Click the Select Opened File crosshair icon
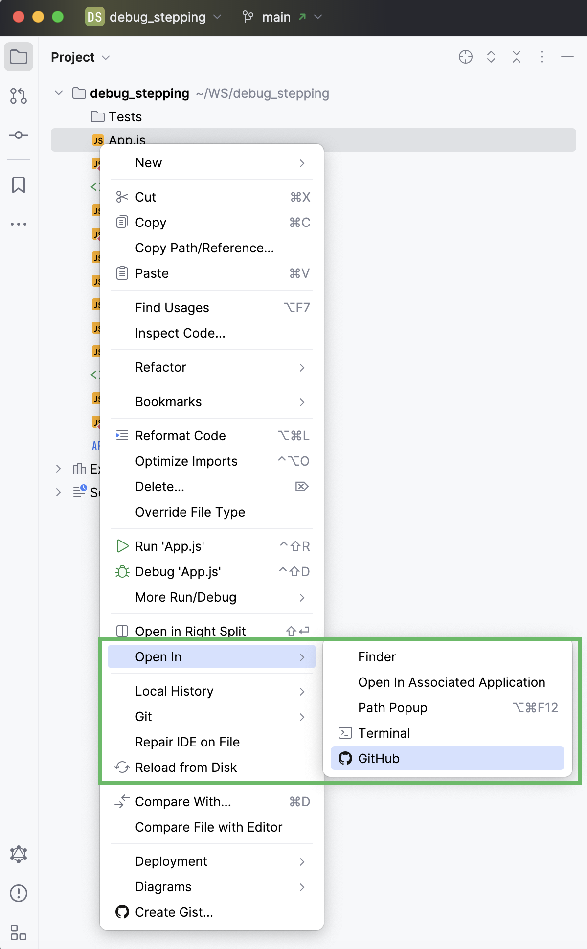 465,57
